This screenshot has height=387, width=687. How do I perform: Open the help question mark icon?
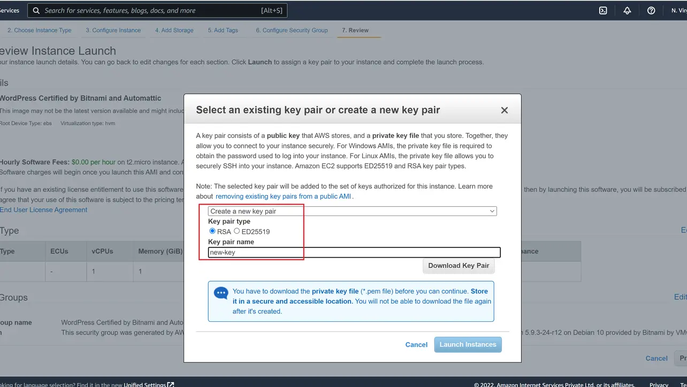click(651, 10)
